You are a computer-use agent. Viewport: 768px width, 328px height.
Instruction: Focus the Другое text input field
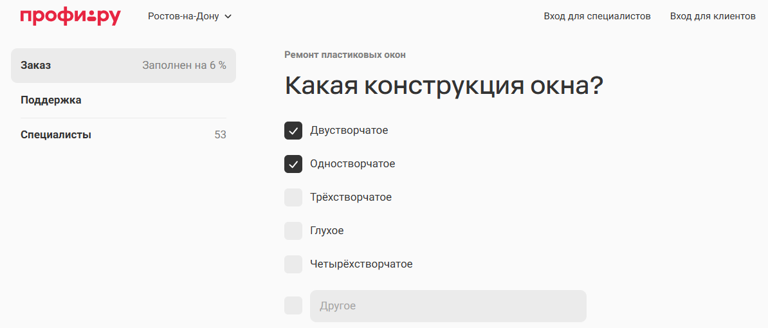click(x=448, y=306)
